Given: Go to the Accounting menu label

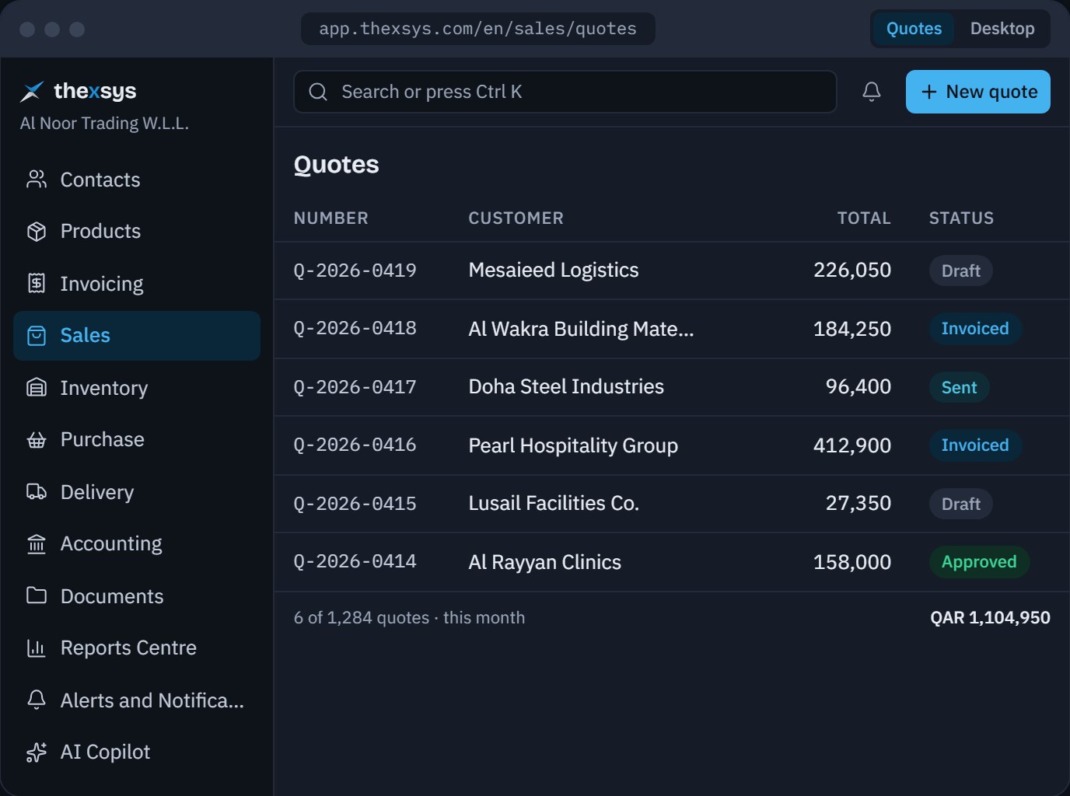Looking at the screenshot, I should (x=111, y=544).
